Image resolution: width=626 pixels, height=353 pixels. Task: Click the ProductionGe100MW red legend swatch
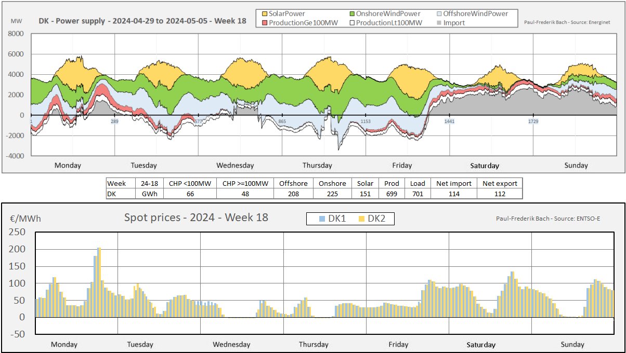(264, 22)
